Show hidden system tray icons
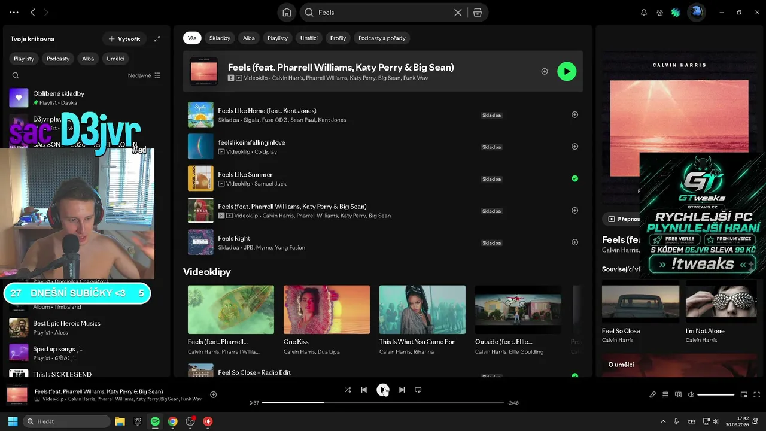 [663, 421]
